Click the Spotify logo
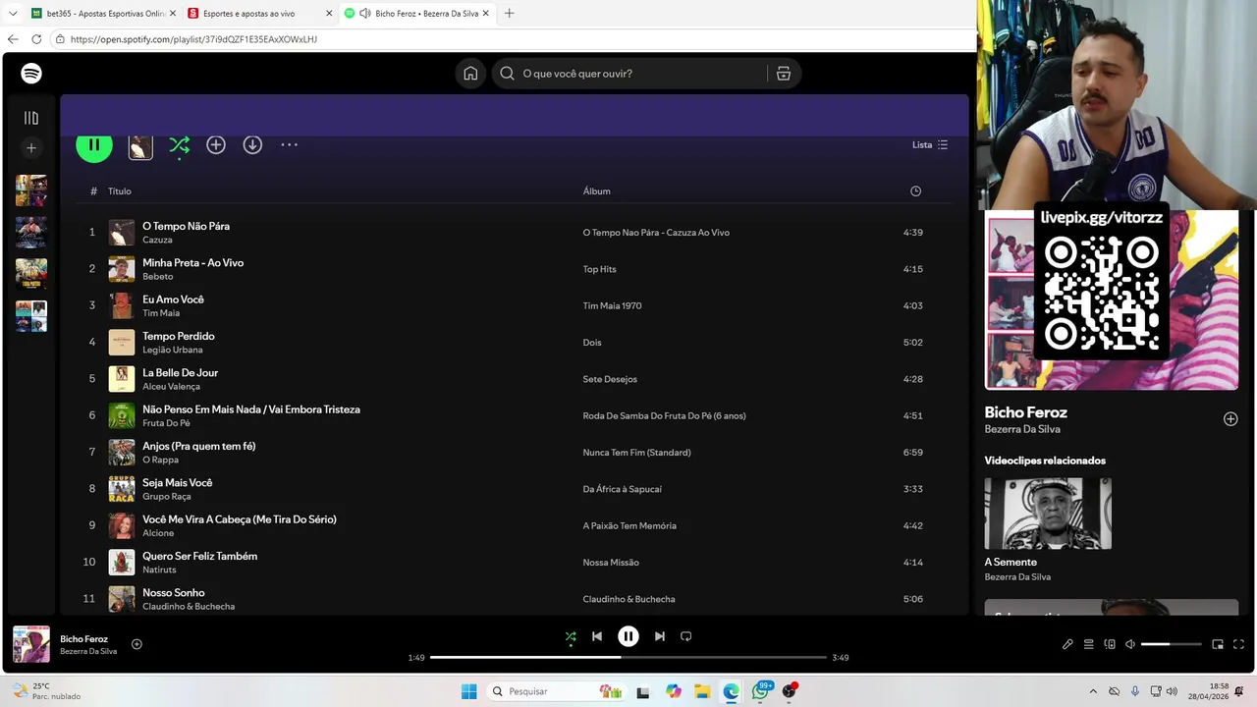This screenshot has height=707, width=1257. (31, 74)
